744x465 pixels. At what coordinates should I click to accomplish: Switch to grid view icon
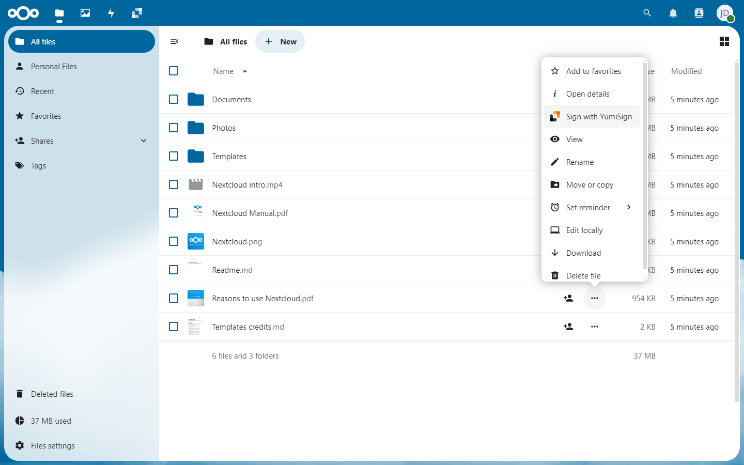coord(724,41)
